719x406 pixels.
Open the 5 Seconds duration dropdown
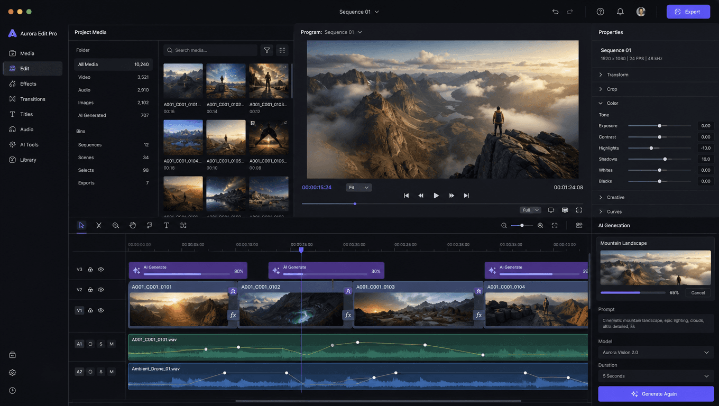656,376
